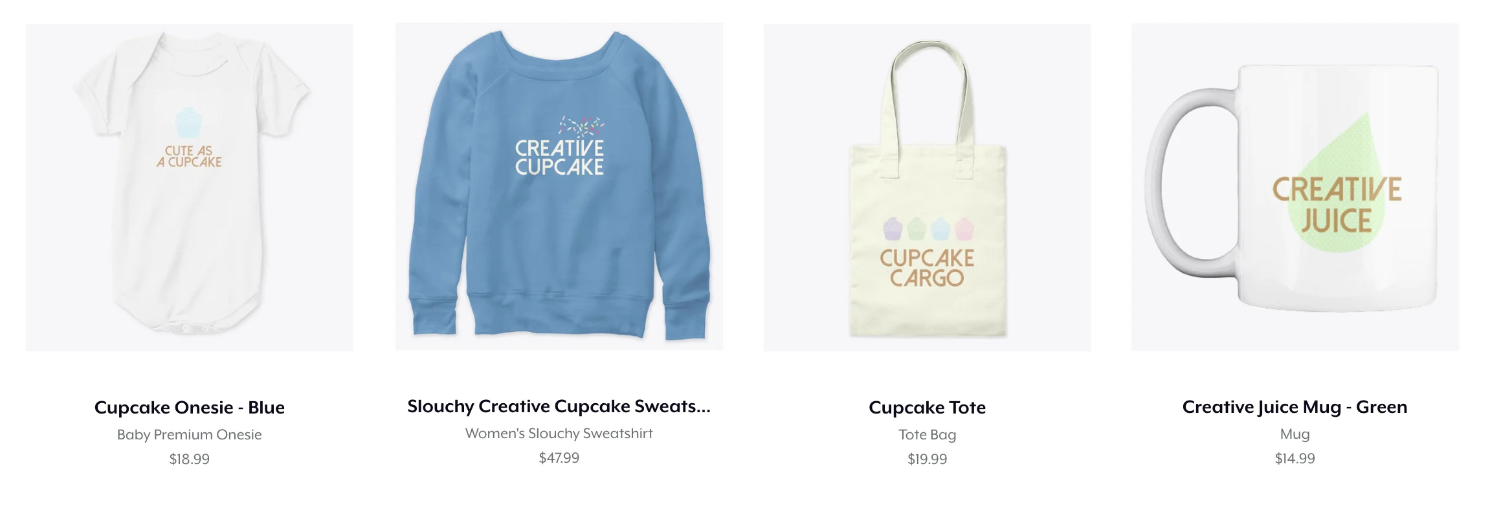The image size is (1490, 508).
Task: Click the Slouchy Creative Cupcake Sweats... title
Action: (559, 406)
